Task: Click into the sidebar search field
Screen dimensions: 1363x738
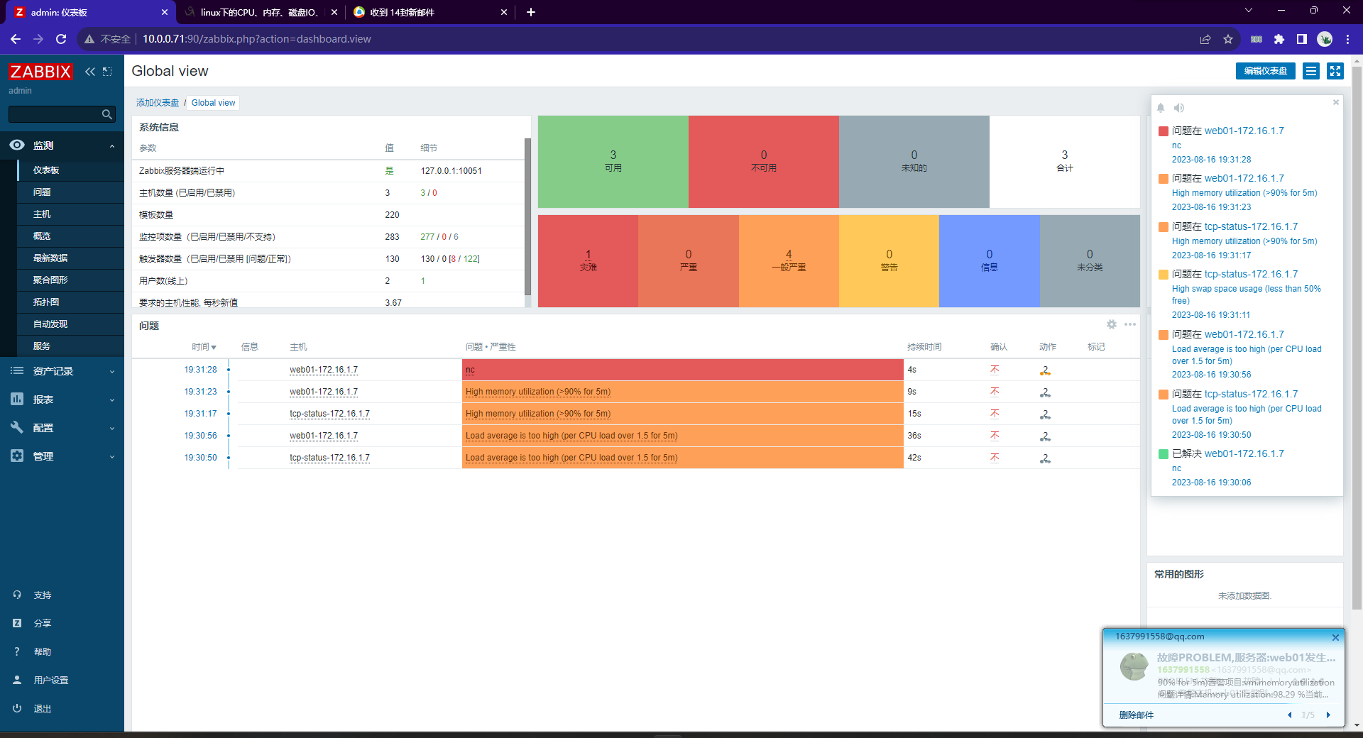Action: pos(54,114)
